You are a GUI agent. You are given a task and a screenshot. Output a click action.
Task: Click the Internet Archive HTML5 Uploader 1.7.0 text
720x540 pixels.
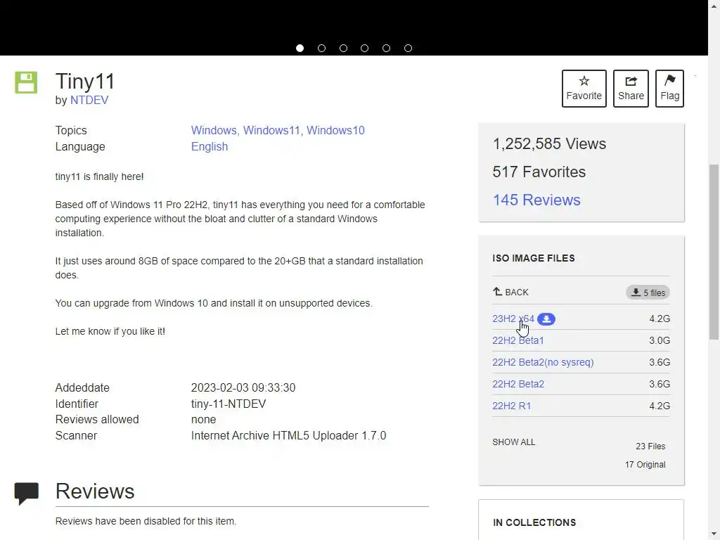[288, 435]
